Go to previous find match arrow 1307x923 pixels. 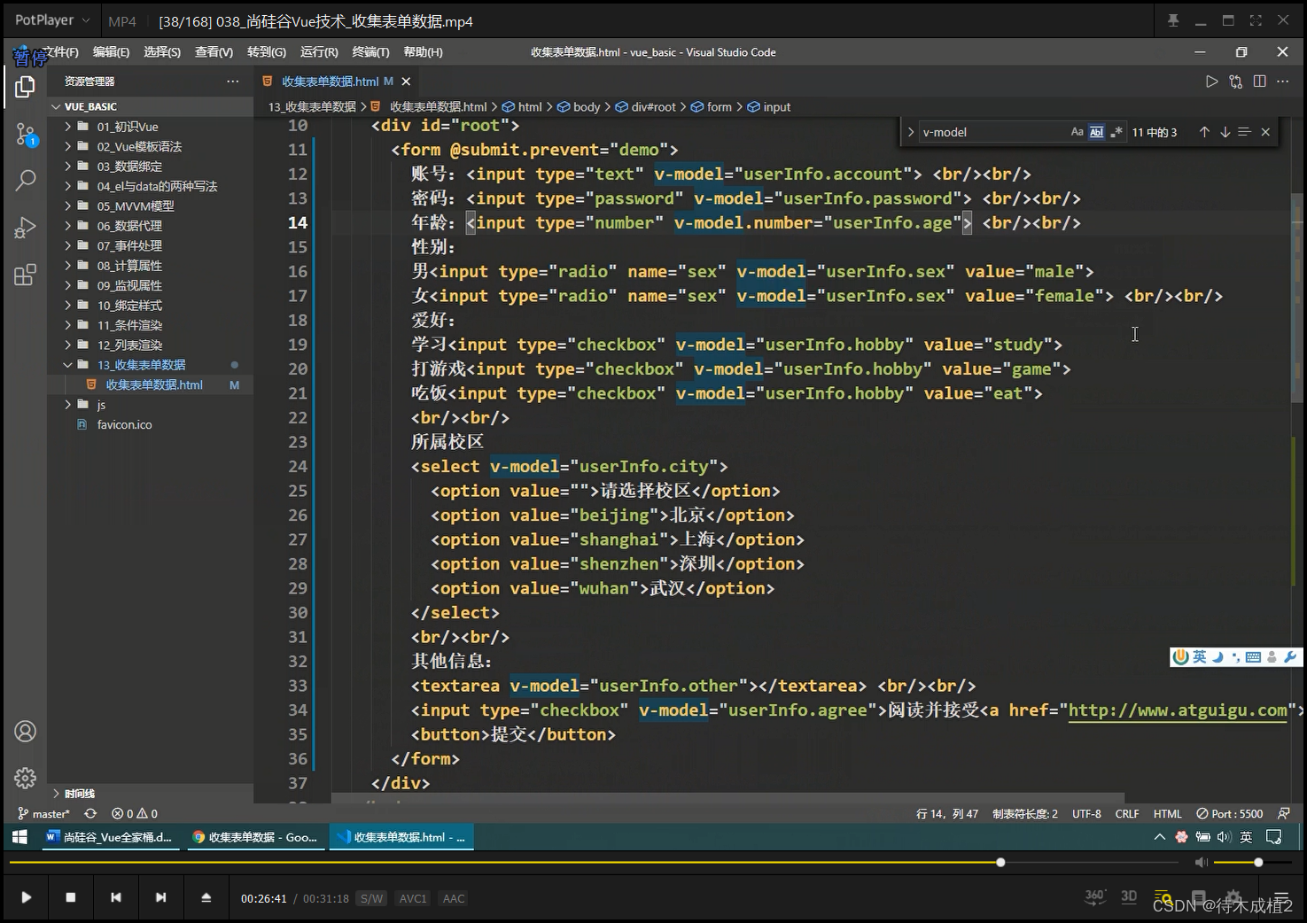[1204, 132]
